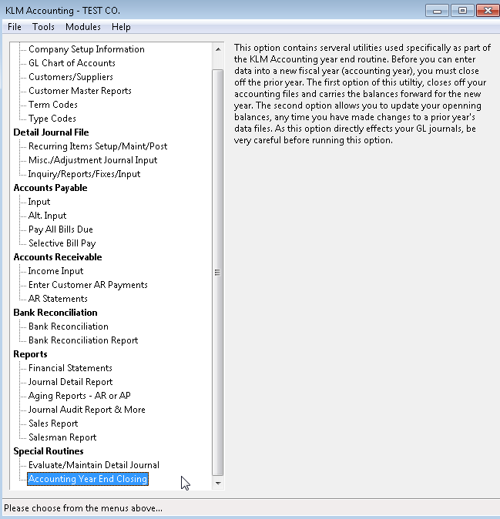Maximize the KLM Accounting window
500x519 pixels.
point(462,11)
